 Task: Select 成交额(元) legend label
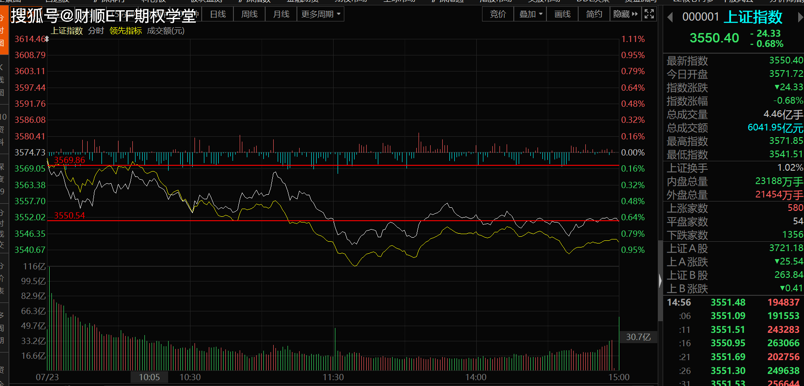[165, 31]
